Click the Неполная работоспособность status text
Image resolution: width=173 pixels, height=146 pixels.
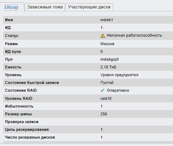(x=134, y=35)
